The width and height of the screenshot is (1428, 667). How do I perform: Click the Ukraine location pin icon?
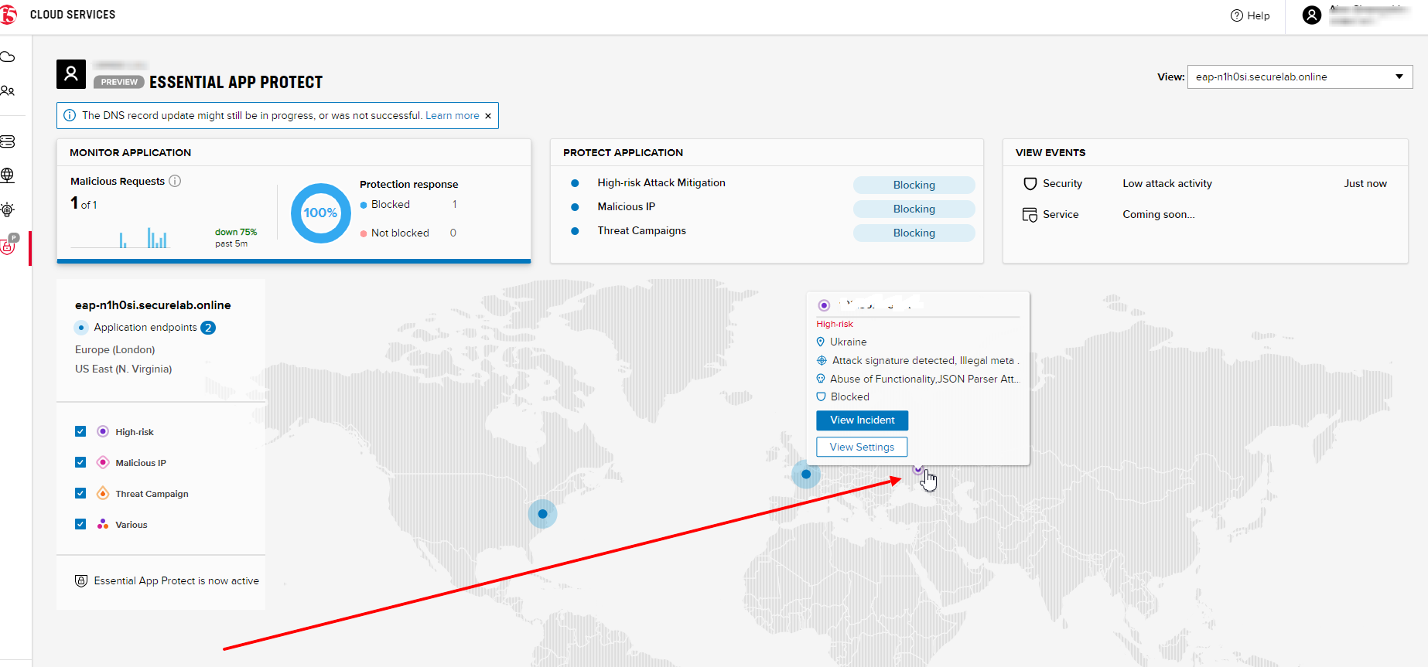[x=821, y=342]
